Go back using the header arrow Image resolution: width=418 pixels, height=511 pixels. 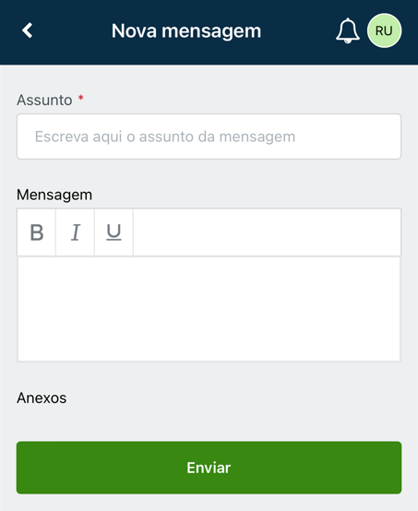28,30
